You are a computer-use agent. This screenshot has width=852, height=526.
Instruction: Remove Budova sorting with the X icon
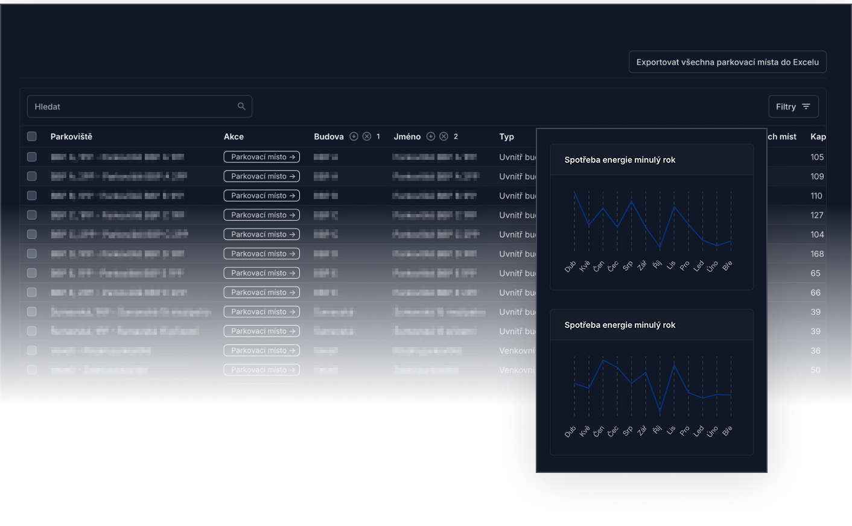[x=367, y=136]
